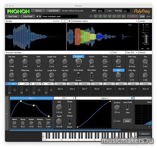Screen dimensions: 157x148
Task: Select the MIDI 1 modulation slot tab
Action: pyautogui.click(x=48, y=84)
